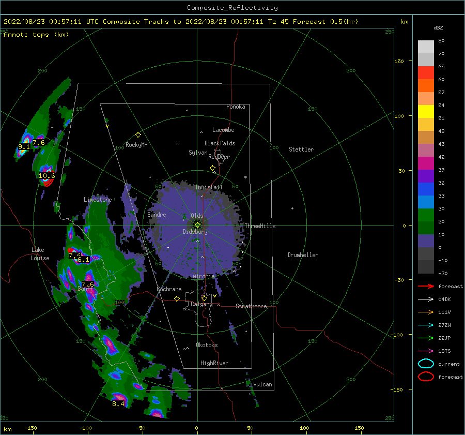Click the Banff town label
The height and width of the screenshot is (435, 465).
(x=85, y=289)
